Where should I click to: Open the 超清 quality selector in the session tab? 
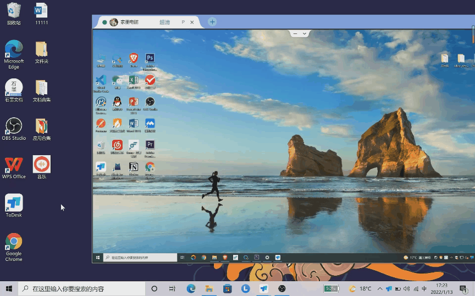click(x=164, y=22)
